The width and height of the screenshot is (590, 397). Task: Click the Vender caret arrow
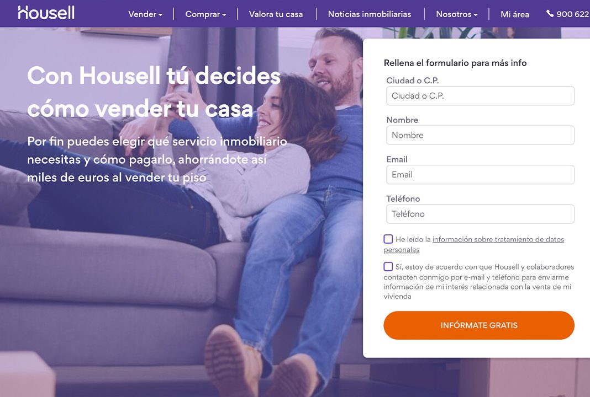tap(160, 15)
